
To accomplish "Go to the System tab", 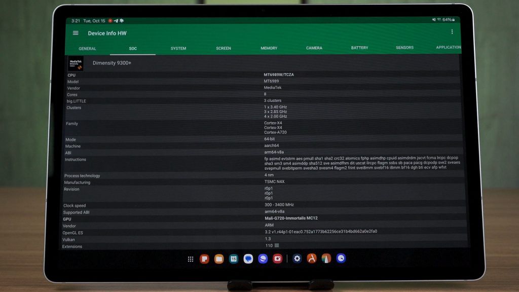I will 178,48.
